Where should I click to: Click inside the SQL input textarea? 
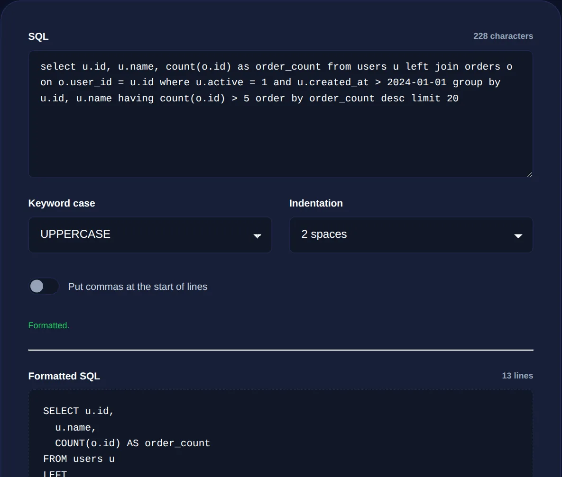[281, 114]
